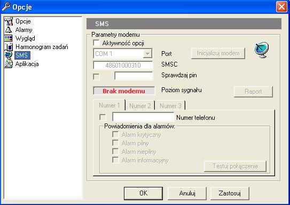Check Alarm pilny notification
290x205 pixels.
tap(115, 143)
